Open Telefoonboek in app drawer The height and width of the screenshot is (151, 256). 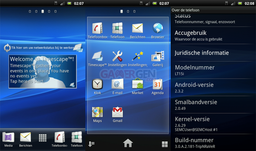(x=97, y=31)
